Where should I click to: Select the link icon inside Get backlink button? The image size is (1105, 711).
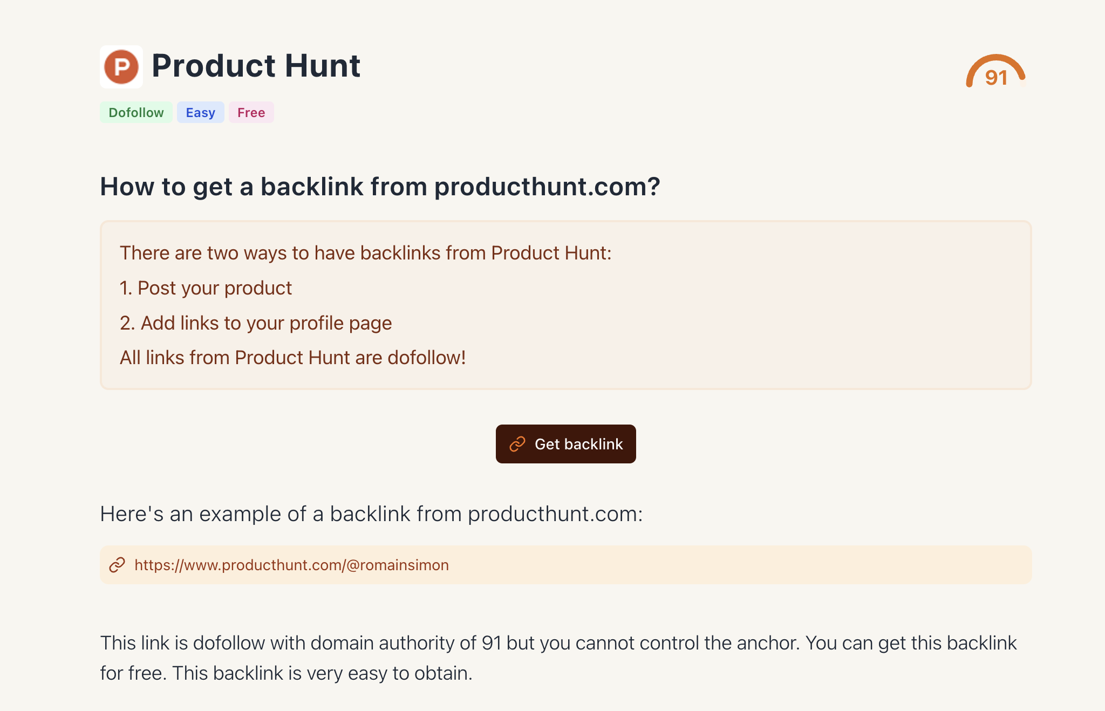pos(517,444)
